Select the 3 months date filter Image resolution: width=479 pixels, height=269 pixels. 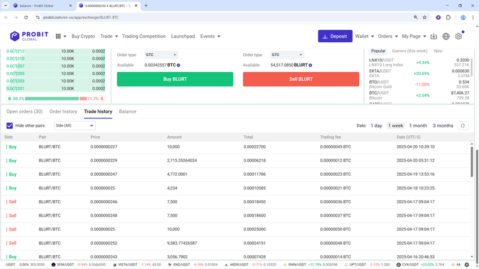443,126
